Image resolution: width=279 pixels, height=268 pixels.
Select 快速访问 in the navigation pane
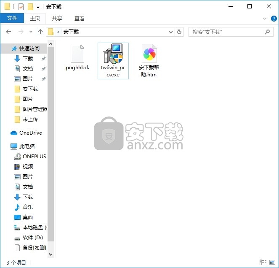click(x=24, y=49)
